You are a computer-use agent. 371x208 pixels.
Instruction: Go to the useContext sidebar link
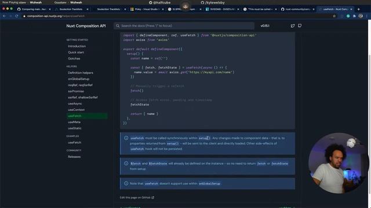pos(76,110)
